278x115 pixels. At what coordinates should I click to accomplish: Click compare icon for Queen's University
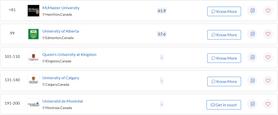(x=252, y=57)
